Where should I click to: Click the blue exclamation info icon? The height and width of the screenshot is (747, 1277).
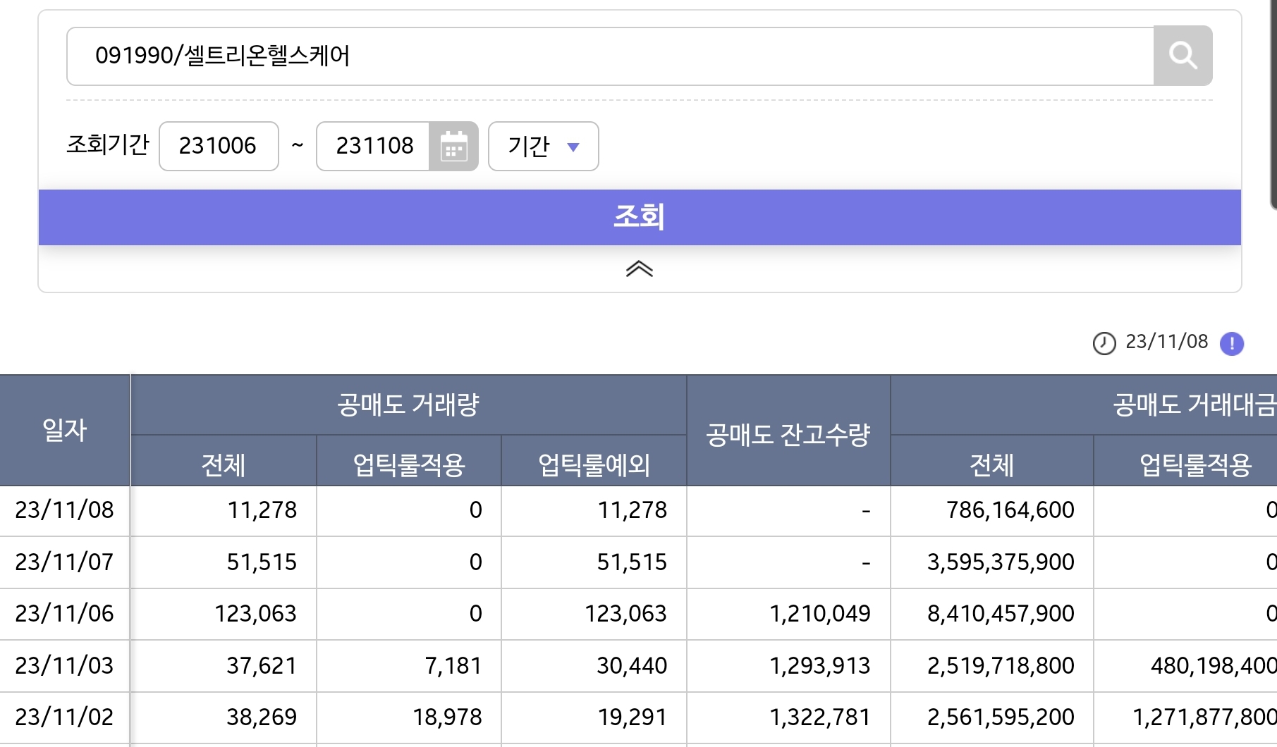click(x=1231, y=343)
